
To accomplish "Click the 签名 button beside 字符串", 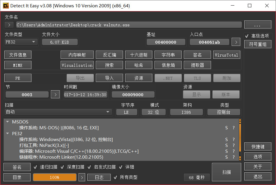I will pos(197,55).
